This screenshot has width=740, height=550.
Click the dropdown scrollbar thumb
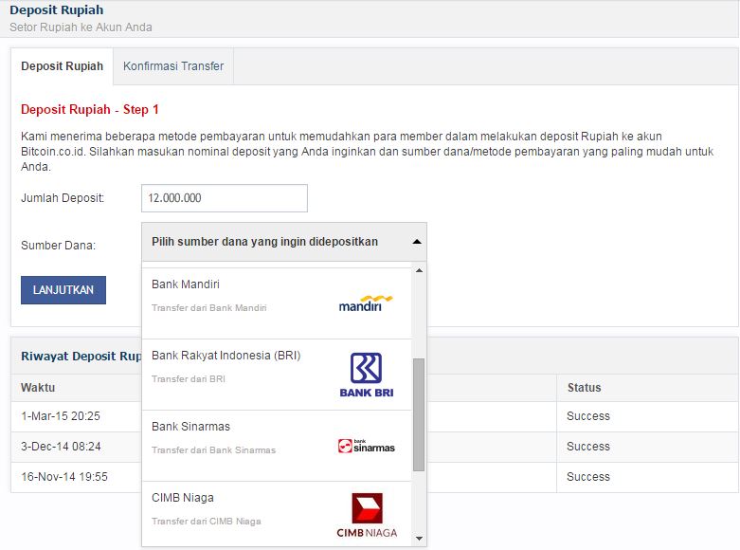point(419,414)
